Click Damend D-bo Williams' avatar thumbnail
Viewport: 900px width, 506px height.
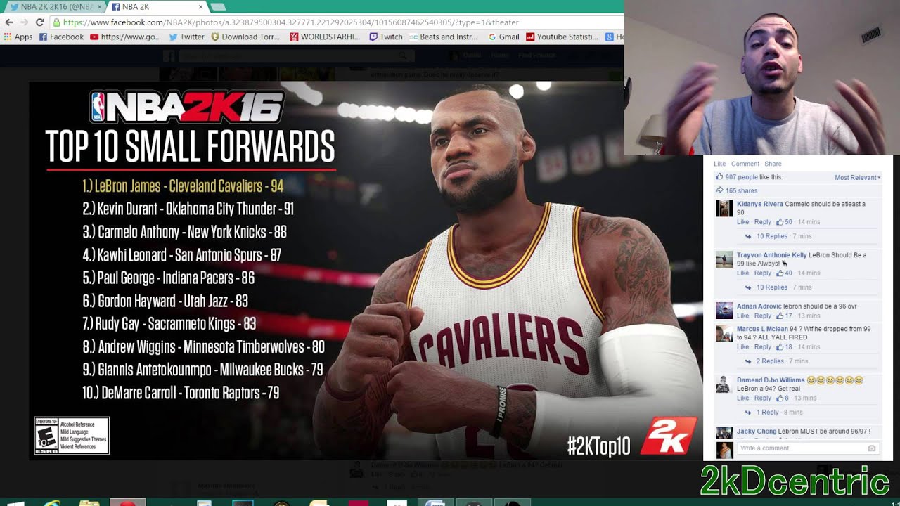[724, 384]
